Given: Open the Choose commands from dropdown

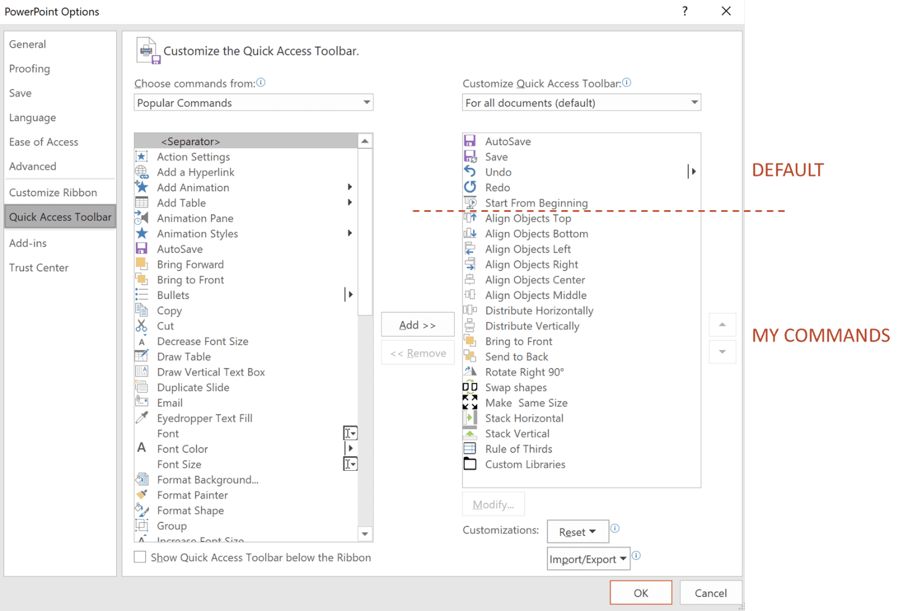Looking at the screenshot, I should click(253, 103).
